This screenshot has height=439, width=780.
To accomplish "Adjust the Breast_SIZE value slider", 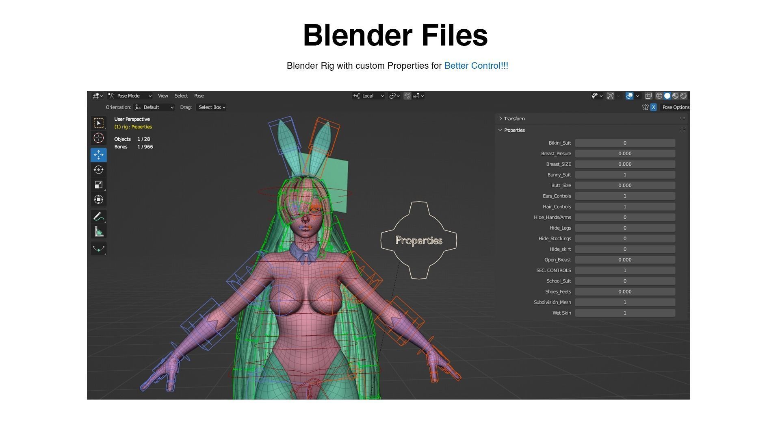I will tap(624, 164).
